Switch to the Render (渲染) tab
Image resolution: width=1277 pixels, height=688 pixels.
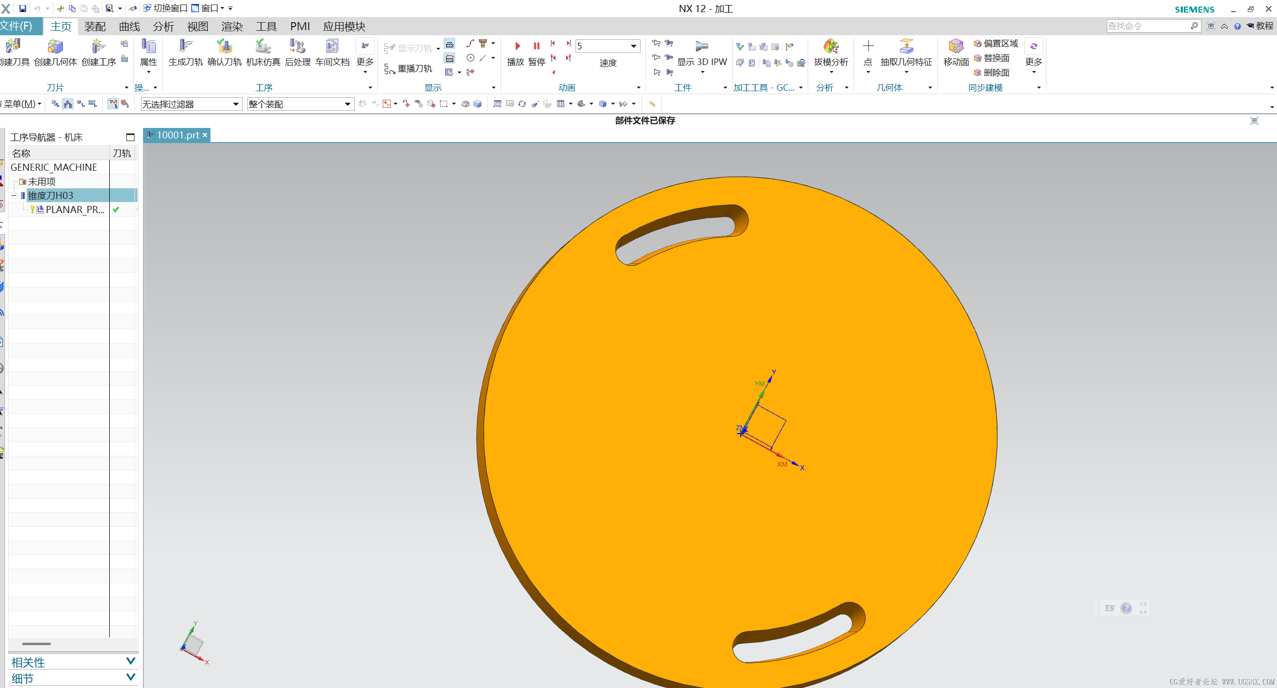coord(232,27)
